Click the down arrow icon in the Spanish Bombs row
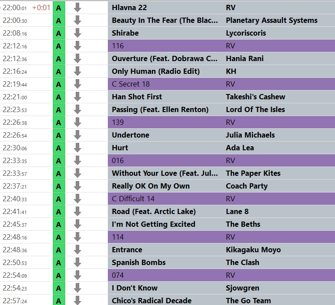Screen dimensions: 335x305 (x=77, y=262)
